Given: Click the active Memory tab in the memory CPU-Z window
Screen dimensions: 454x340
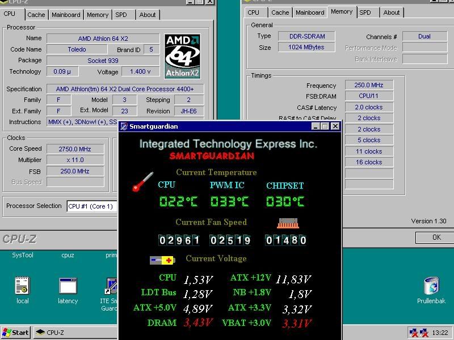Looking at the screenshot, I should (x=342, y=12).
